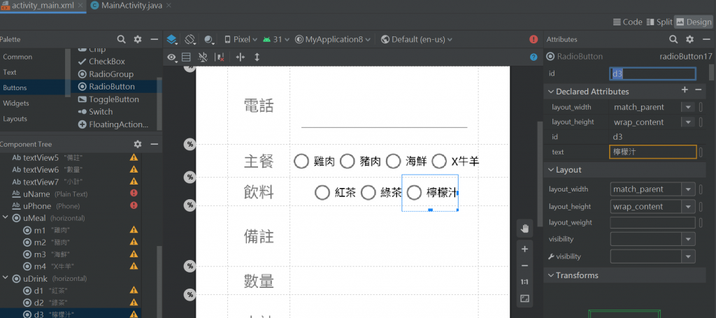Switch to the activity_main.xml tab
Image resolution: width=716 pixels, height=318 pixels.
click(43, 6)
